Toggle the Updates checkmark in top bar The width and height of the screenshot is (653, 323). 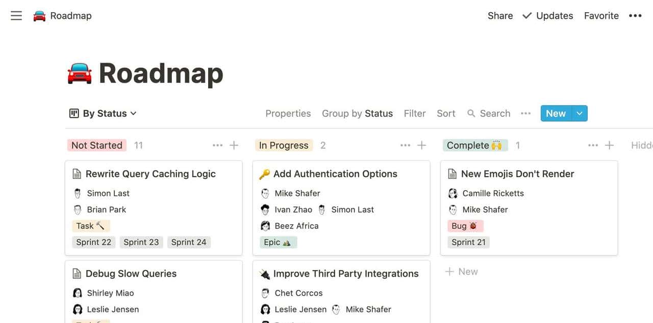click(528, 16)
